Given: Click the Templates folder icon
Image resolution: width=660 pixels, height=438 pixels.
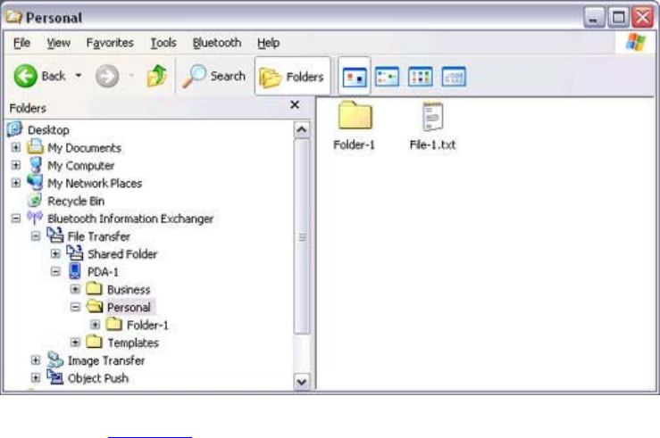Looking at the screenshot, I should click(x=95, y=342).
